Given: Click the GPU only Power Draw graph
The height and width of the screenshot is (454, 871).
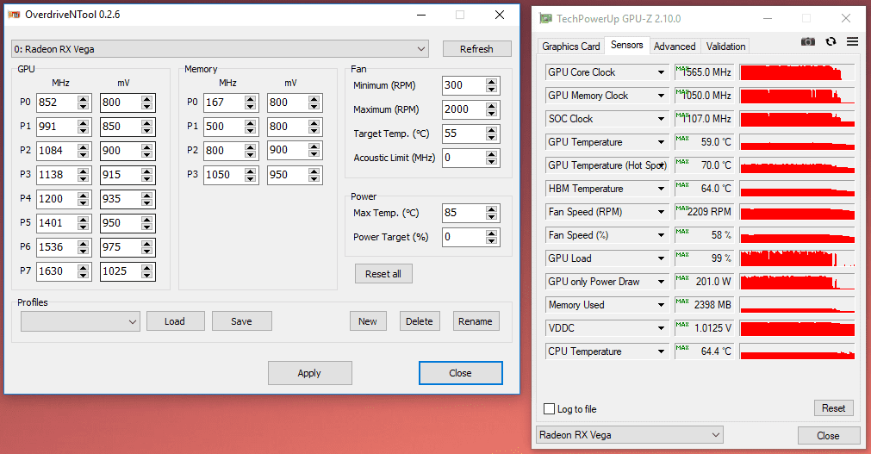Looking at the screenshot, I should 797,282.
